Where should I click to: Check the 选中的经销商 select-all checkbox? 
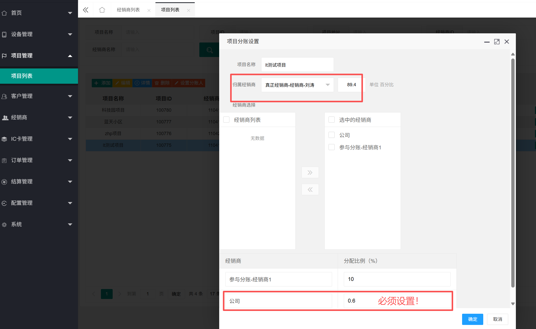pos(332,120)
